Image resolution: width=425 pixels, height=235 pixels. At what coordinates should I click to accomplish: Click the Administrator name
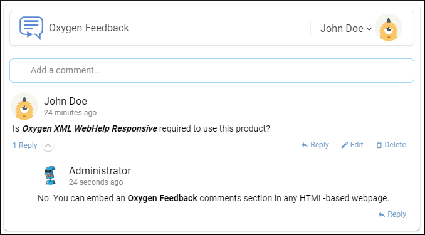[100, 170]
